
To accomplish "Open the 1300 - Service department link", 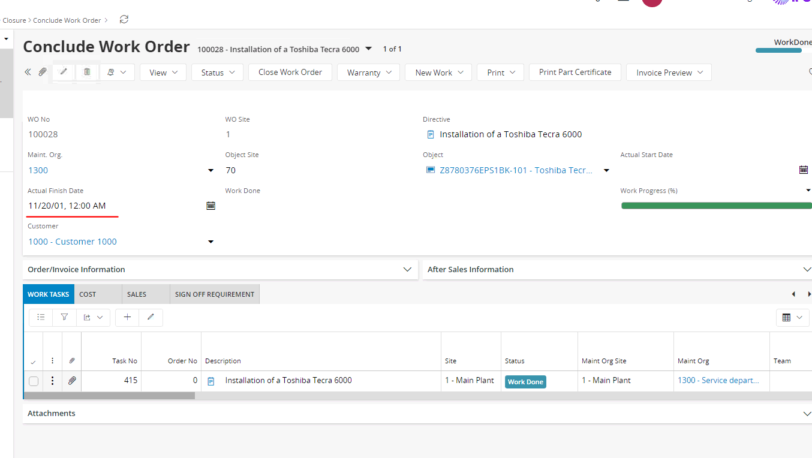I will pyautogui.click(x=718, y=380).
